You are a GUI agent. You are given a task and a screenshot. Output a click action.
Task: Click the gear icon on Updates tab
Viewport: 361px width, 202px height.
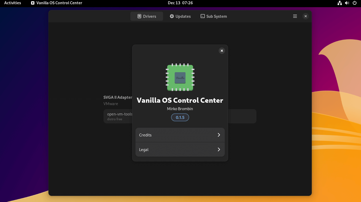172,16
